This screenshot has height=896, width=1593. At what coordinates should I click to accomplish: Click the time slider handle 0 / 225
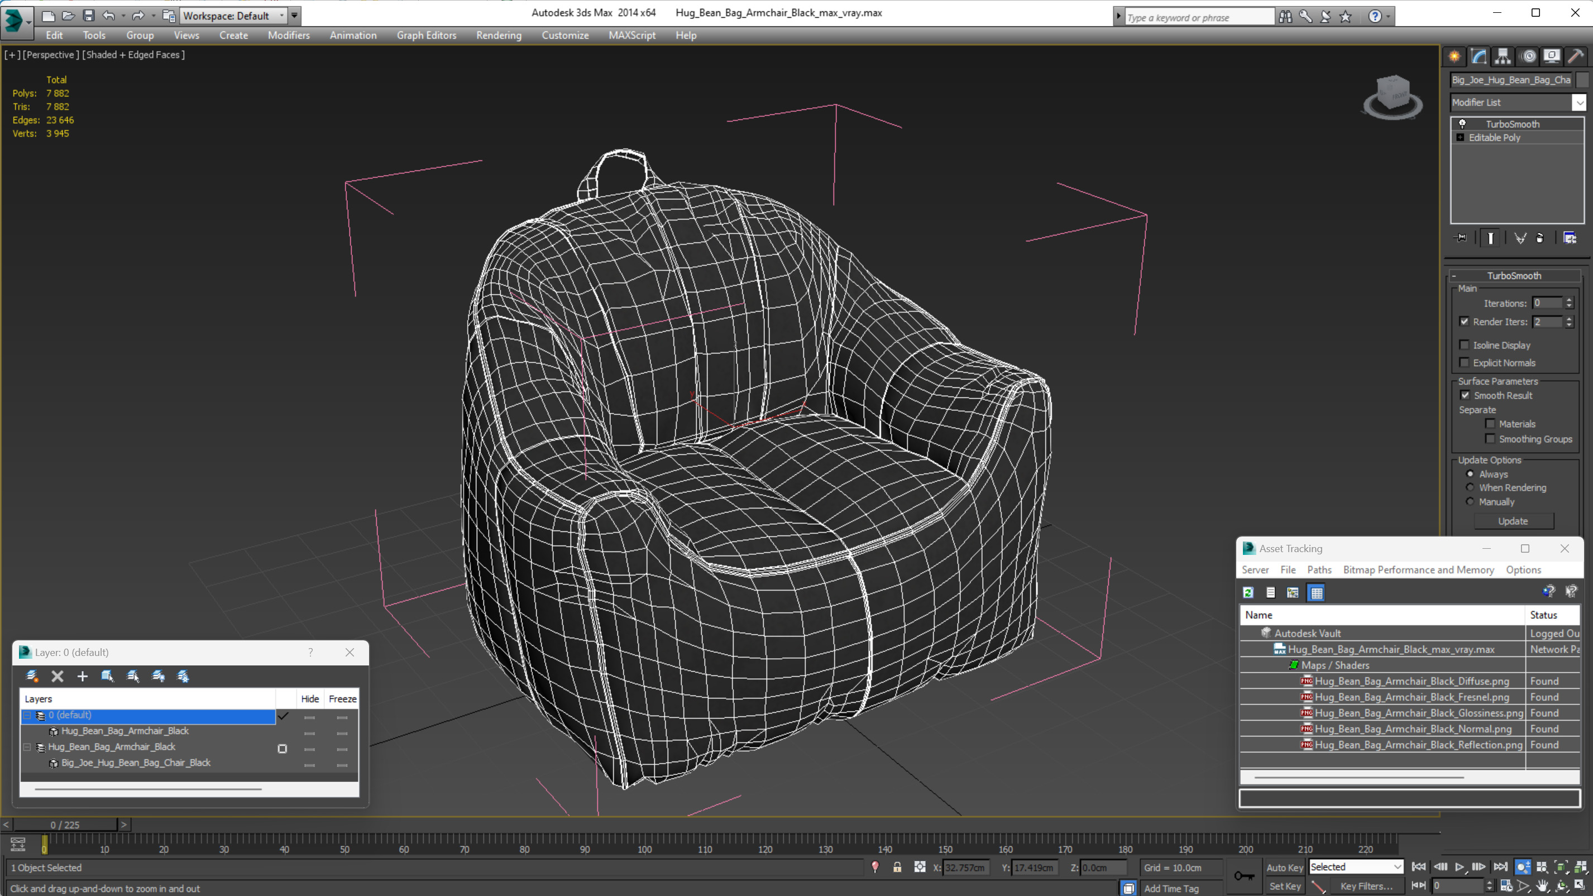click(x=65, y=825)
